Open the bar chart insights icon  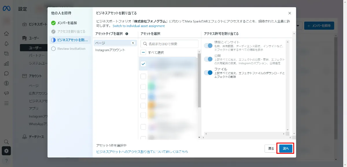tap(6, 64)
